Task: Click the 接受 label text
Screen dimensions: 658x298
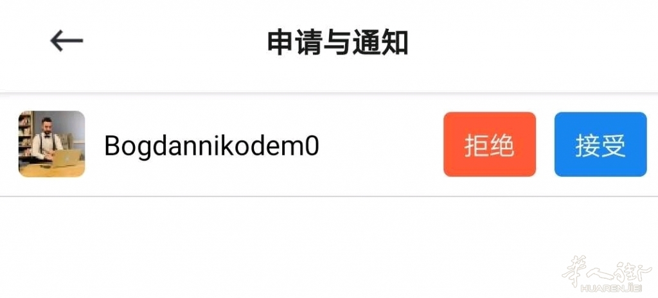Action: (x=601, y=146)
